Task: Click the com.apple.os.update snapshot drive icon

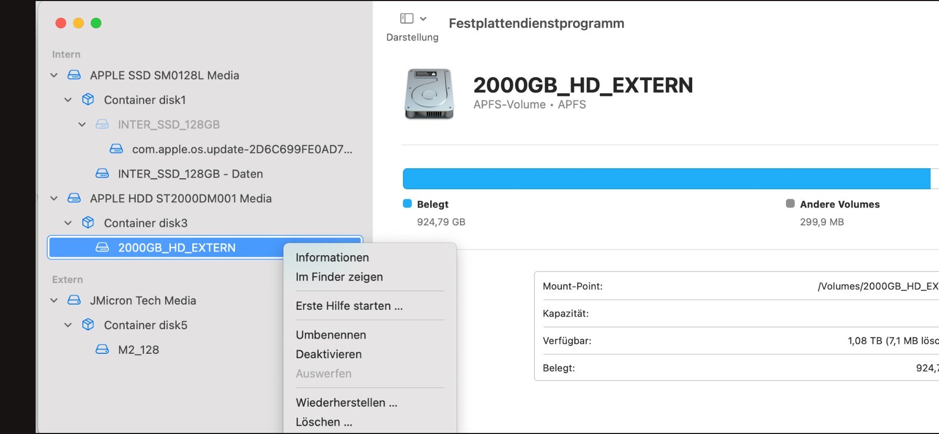Action: tap(116, 149)
